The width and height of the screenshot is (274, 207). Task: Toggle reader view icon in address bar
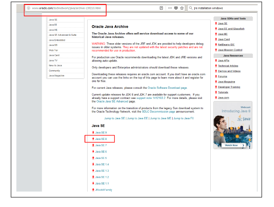coord(161,8)
